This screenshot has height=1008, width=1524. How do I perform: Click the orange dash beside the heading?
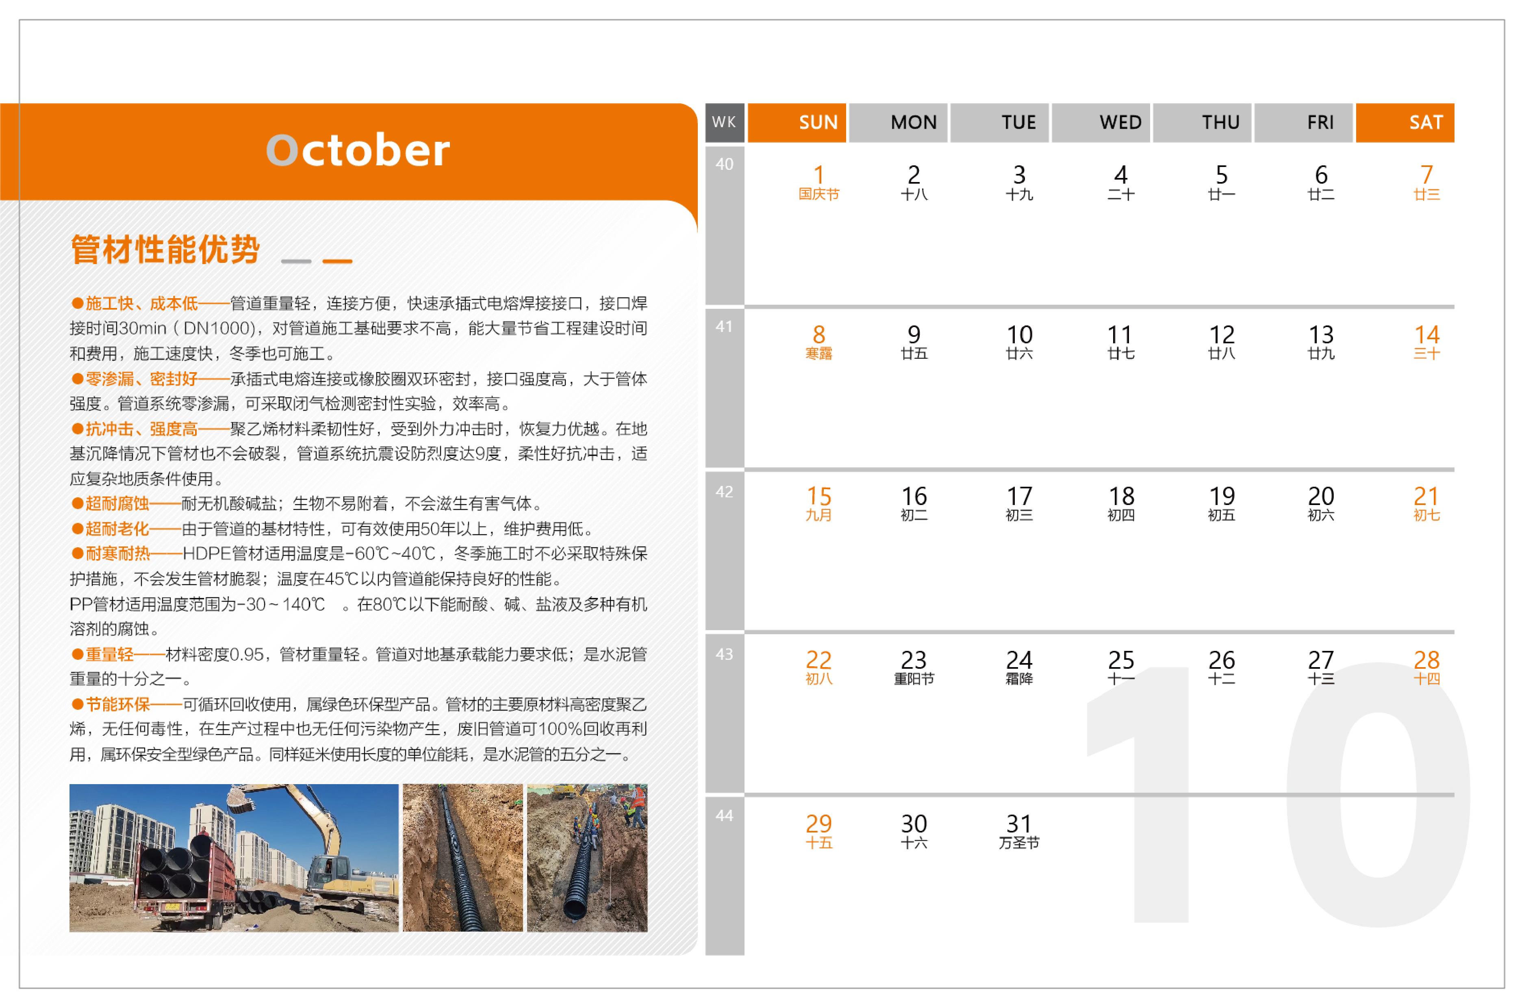337,261
